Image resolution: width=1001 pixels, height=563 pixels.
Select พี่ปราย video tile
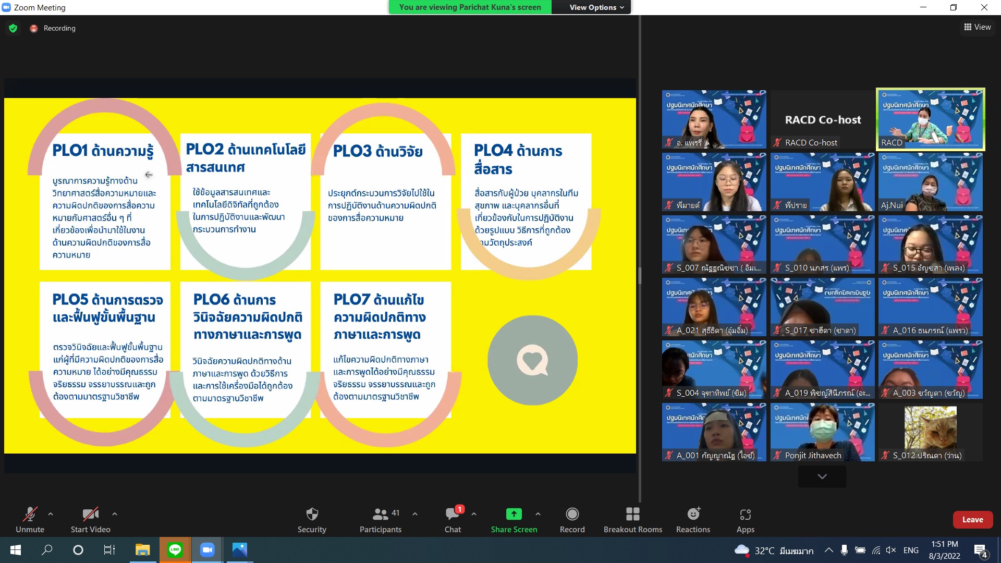(x=823, y=182)
